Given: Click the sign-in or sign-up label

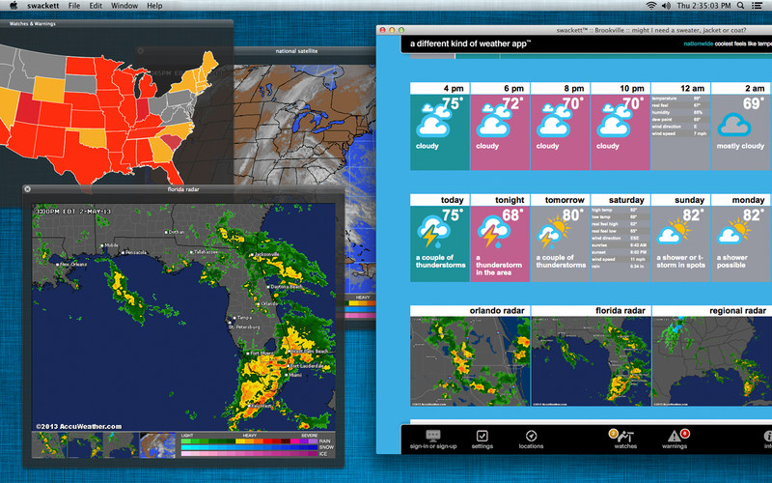Looking at the screenshot, I should (x=433, y=446).
